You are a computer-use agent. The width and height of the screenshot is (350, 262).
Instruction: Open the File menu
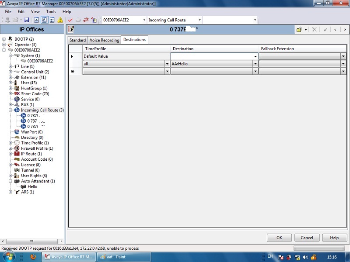pos(8,12)
